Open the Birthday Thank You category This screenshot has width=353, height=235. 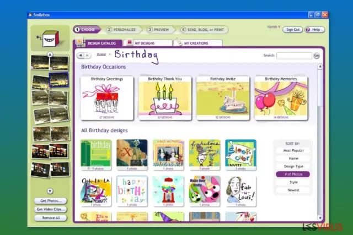point(165,98)
